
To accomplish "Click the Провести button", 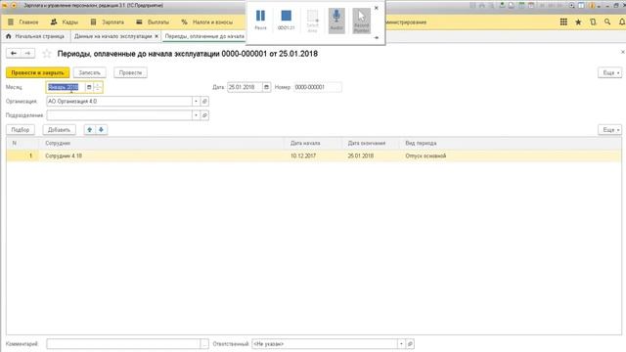I will coord(130,72).
